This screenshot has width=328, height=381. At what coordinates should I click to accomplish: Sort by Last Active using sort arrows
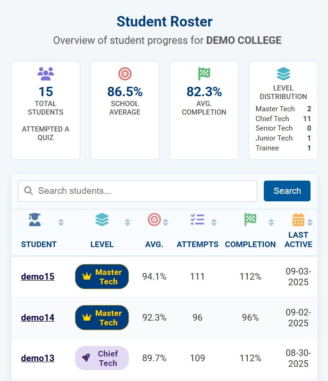[310, 222]
